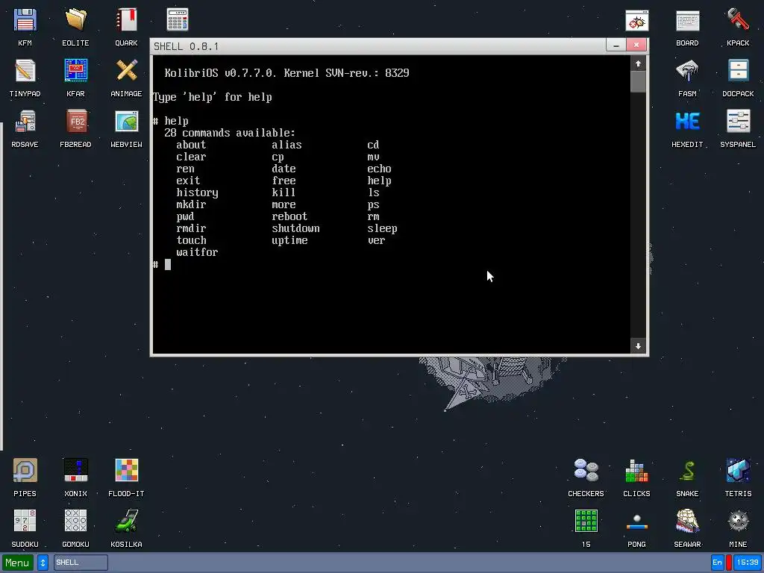This screenshot has height=573, width=764.
Task: Click the shell scrollbar thumb
Action: tap(639, 82)
